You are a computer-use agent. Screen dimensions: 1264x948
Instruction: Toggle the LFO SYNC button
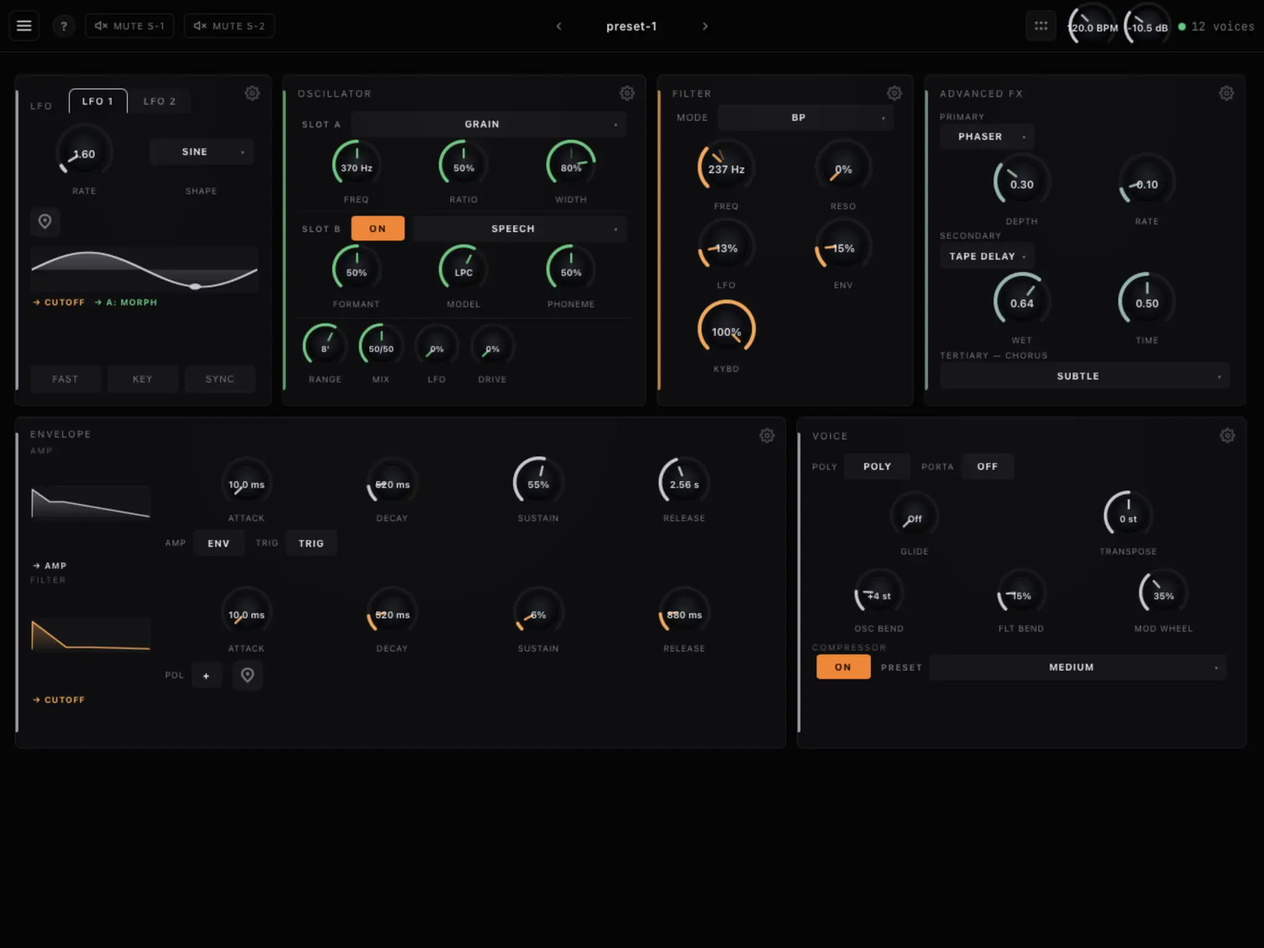click(x=220, y=379)
